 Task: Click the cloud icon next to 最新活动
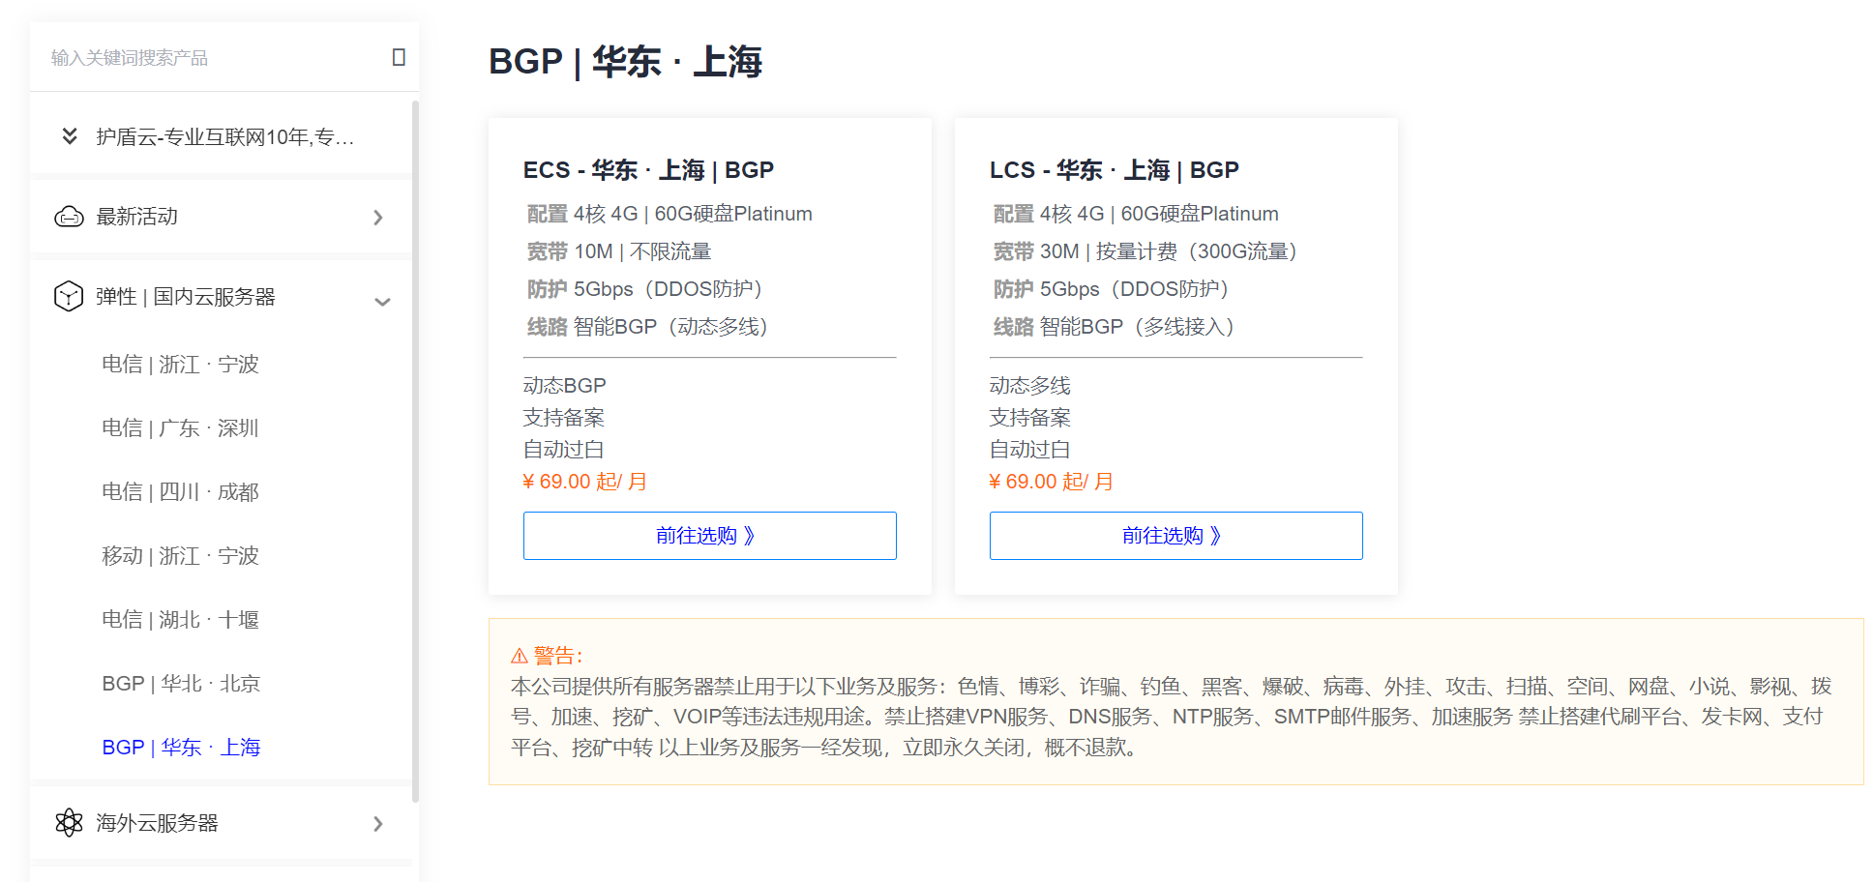69,217
